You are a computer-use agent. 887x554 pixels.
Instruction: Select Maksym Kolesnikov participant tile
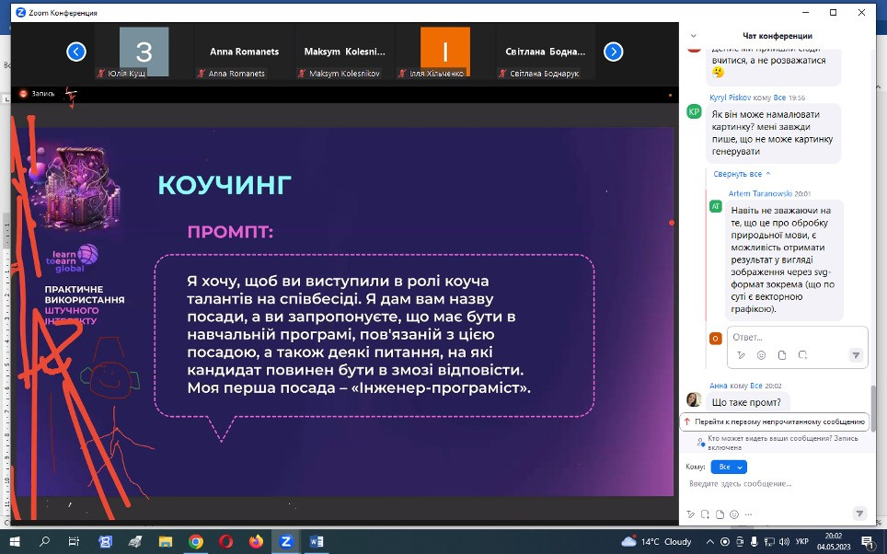pyautogui.click(x=344, y=52)
